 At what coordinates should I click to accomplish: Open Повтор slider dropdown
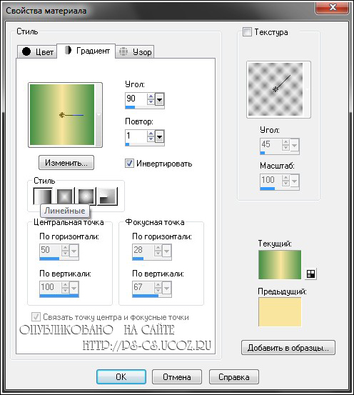click(x=159, y=136)
